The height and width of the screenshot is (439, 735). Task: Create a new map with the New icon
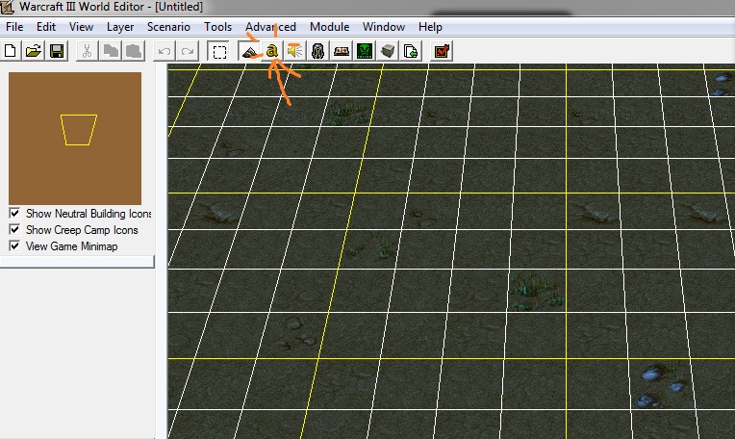click(x=11, y=51)
